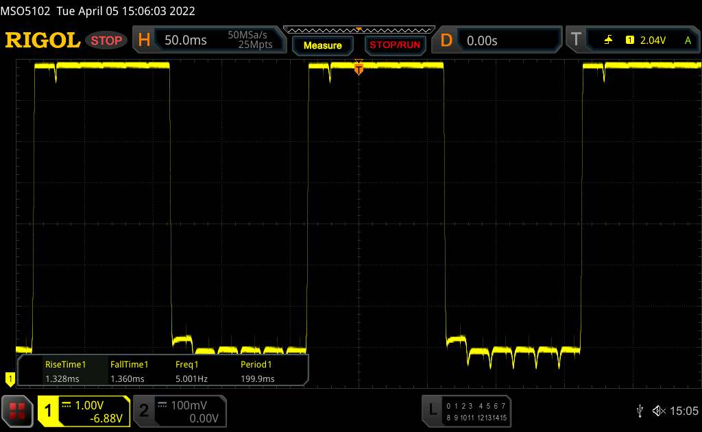This screenshot has height=432, width=702.
Task: Tap the USB connection icon
Action: click(x=640, y=411)
